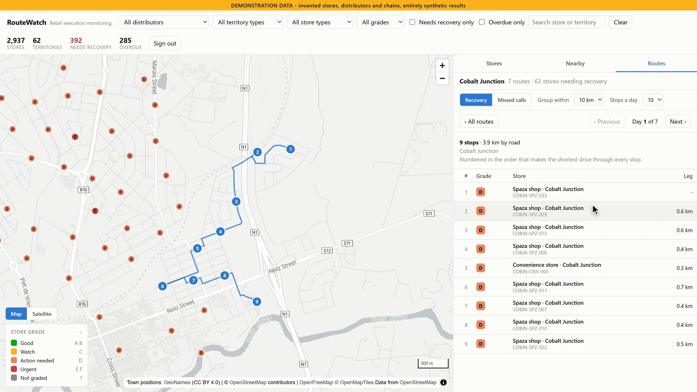Image resolution: width=697 pixels, height=392 pixels.
Task: Switch to Recovery route mode
Action: click(476, 100)
